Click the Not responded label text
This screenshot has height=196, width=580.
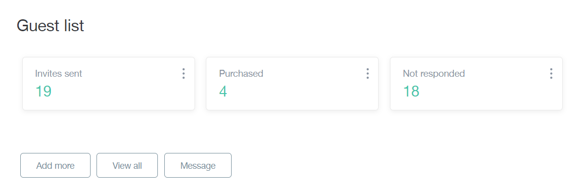pyautogui.click(x=434, y=74)
